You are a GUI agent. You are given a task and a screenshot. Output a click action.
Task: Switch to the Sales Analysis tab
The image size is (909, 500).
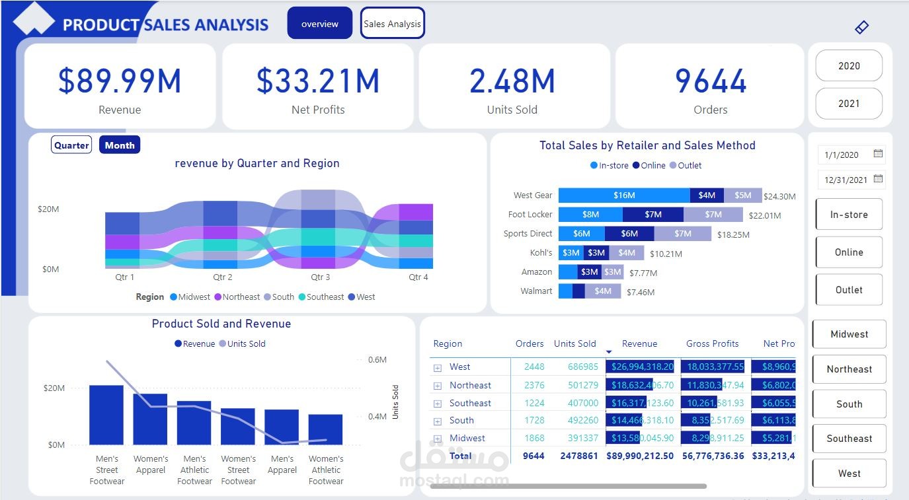click(392, 22)
